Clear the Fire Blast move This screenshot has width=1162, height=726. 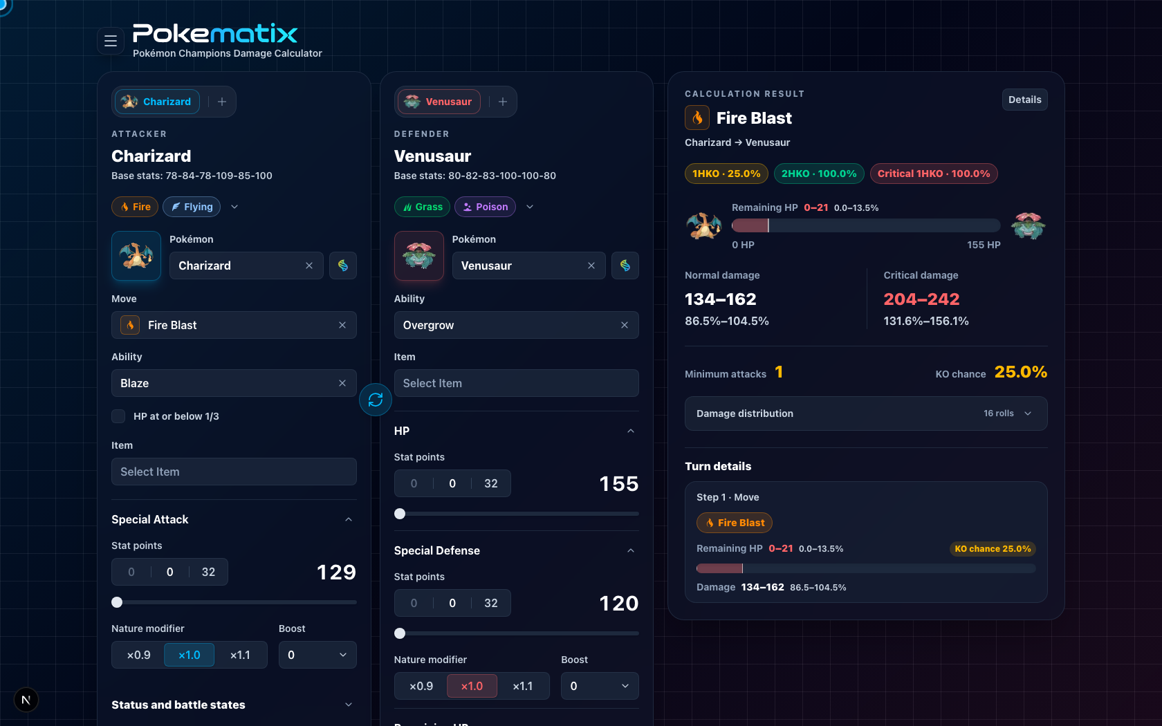click(342, 325)
